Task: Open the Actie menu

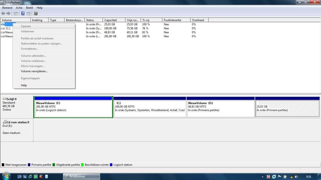Action: (x=19, y=8)
